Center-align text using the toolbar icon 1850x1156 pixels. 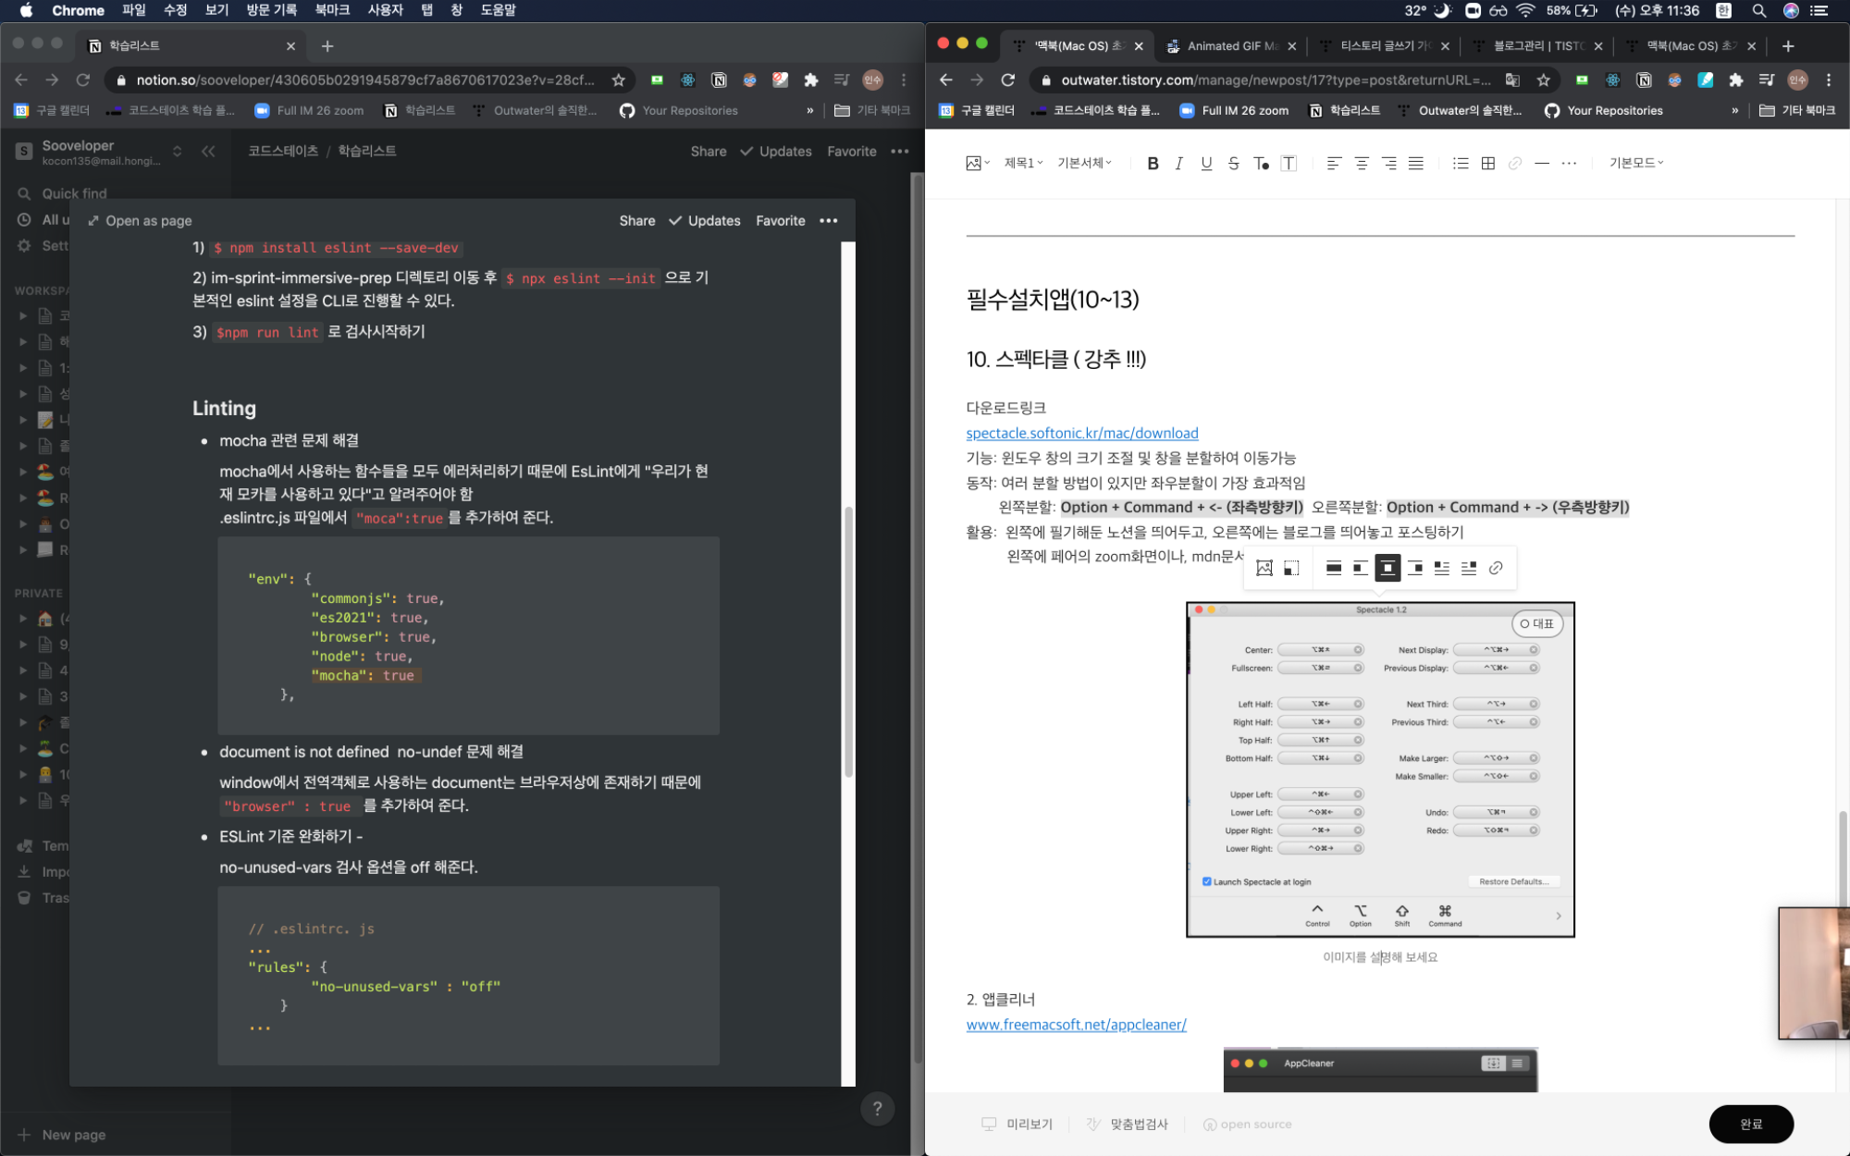coord(1361,164)
